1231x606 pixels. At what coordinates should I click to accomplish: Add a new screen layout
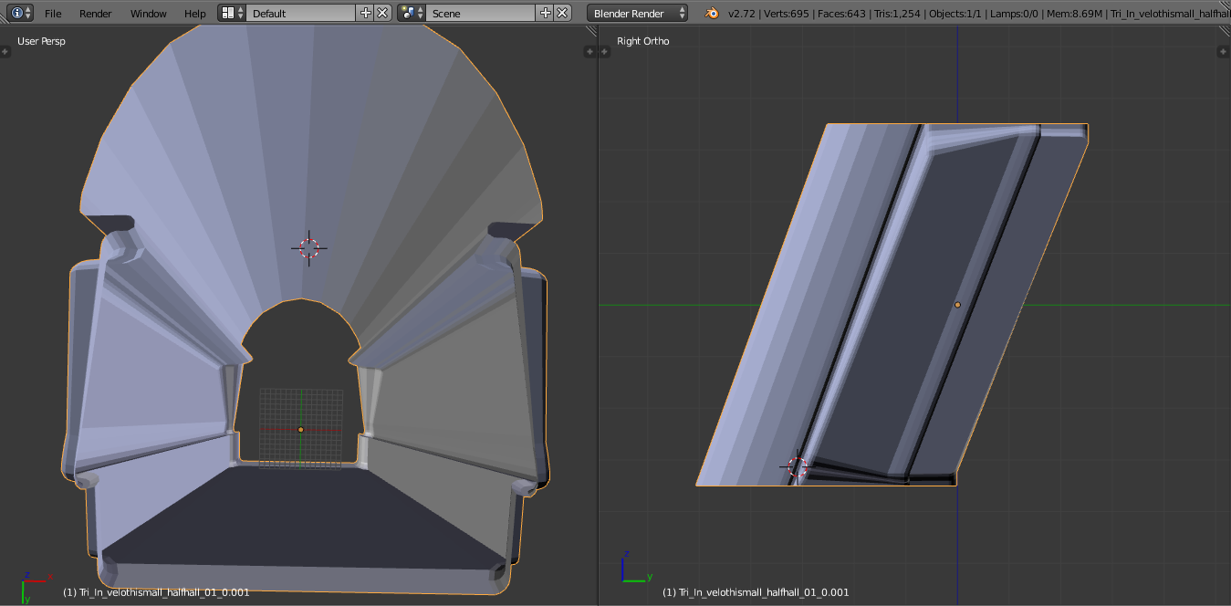point(366,14)
